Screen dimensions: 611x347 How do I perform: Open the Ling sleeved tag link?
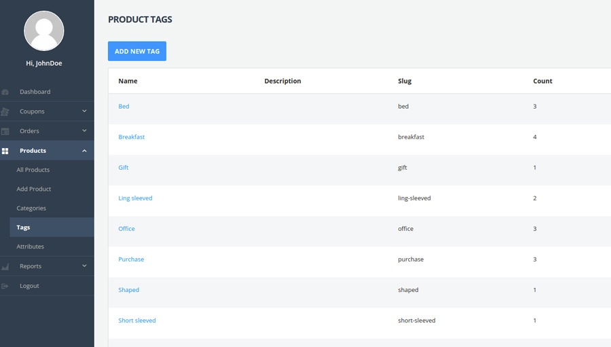(x=135, y=198)
